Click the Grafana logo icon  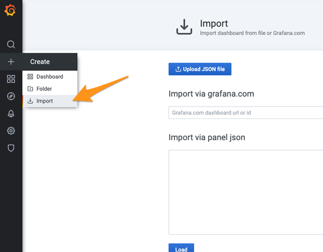click(11, 10)
